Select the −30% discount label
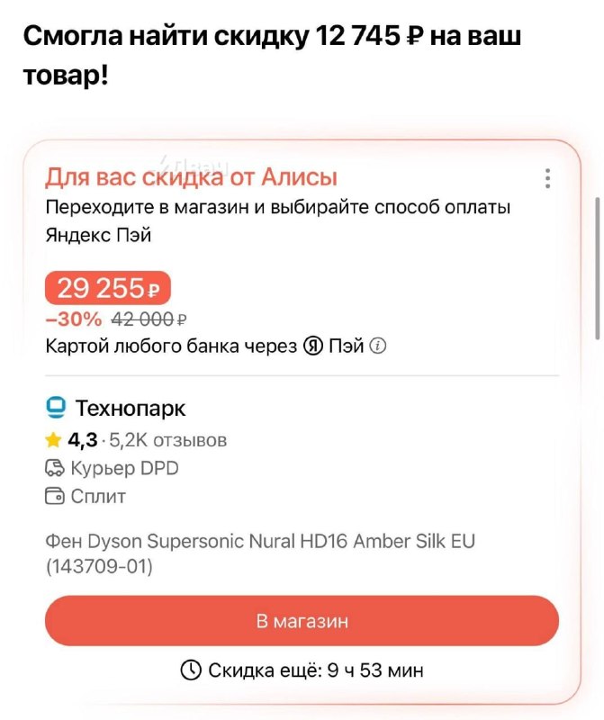This screenshot has height=720, width=604. coord(71,319)
